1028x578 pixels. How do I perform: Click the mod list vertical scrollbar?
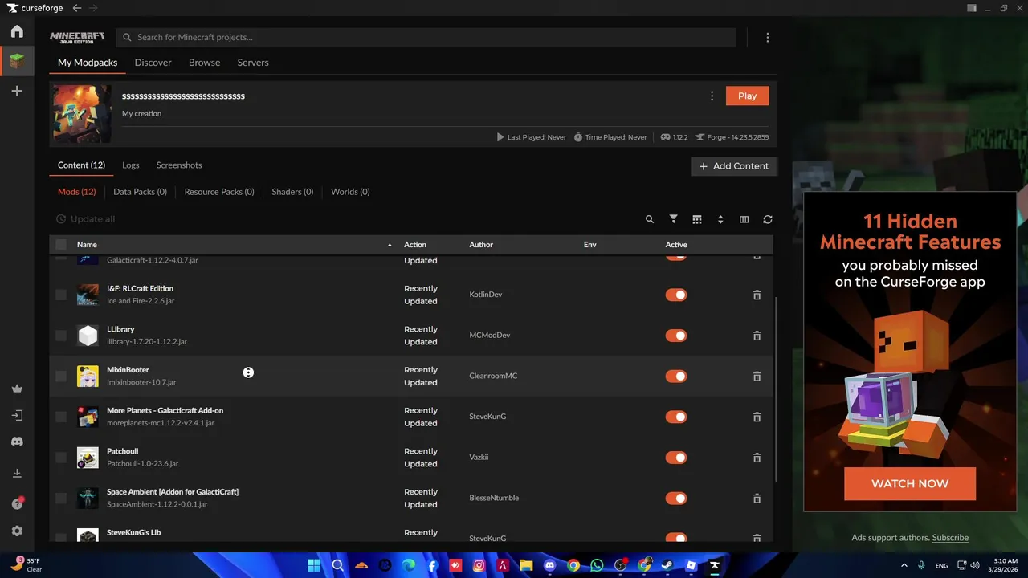[x=776, y=389]
